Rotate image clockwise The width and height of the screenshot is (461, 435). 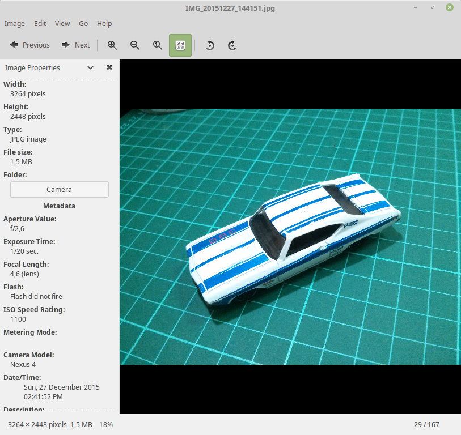[x=232, y=45]
